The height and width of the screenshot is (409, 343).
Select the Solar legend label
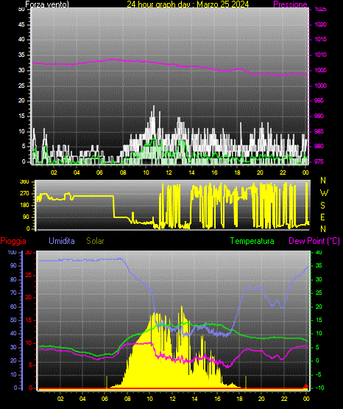click(x=96, y=241)
